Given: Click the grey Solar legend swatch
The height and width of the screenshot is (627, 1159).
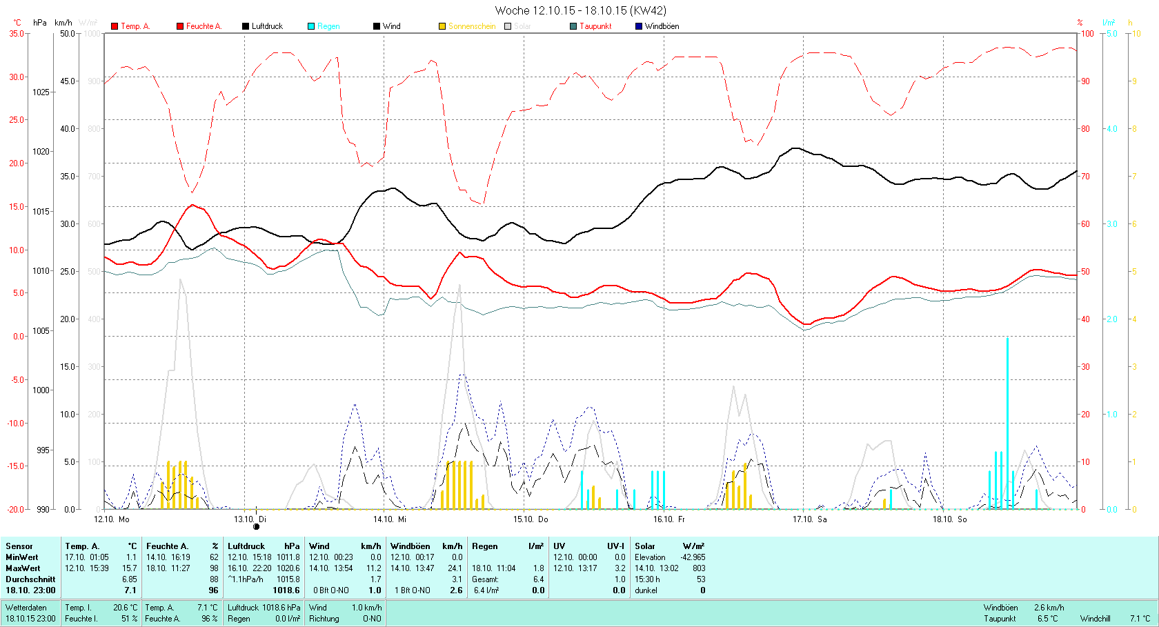Looking at the screenshot, I should click(x=508, y=26).
